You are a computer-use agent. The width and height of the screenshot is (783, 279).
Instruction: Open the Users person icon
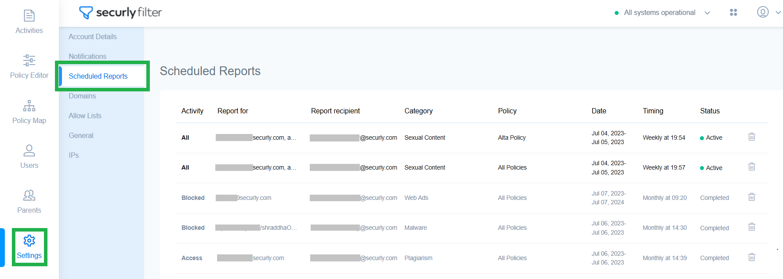[29, 151]
